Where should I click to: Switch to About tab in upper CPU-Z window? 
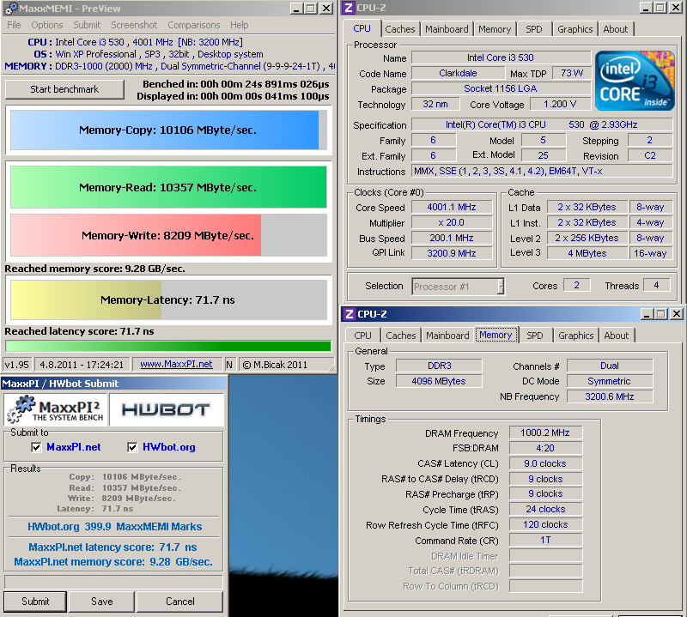[616, 29]
